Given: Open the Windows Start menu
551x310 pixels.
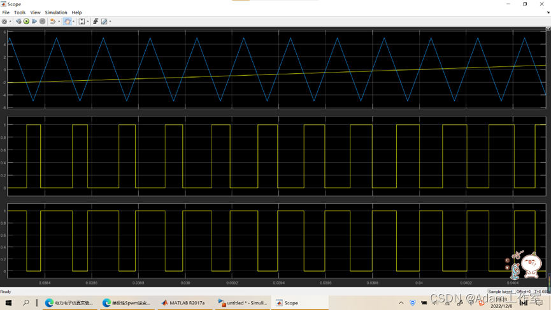Looking at the screenshot, I should [x=8, y=302].
